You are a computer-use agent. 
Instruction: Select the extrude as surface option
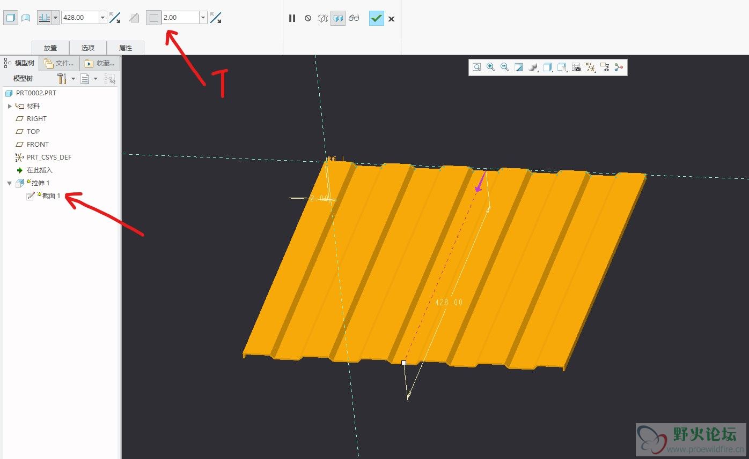pyautogui.click(x=26, y=18)
